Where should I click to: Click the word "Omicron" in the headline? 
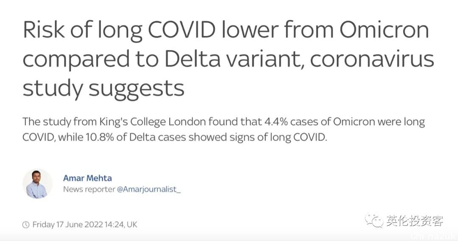coord(384,30)
